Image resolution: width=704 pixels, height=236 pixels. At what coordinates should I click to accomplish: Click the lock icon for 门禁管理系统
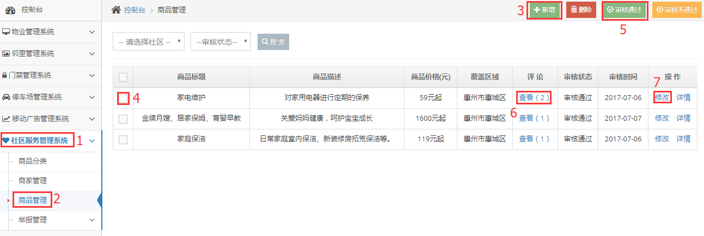tap(5, 75)
